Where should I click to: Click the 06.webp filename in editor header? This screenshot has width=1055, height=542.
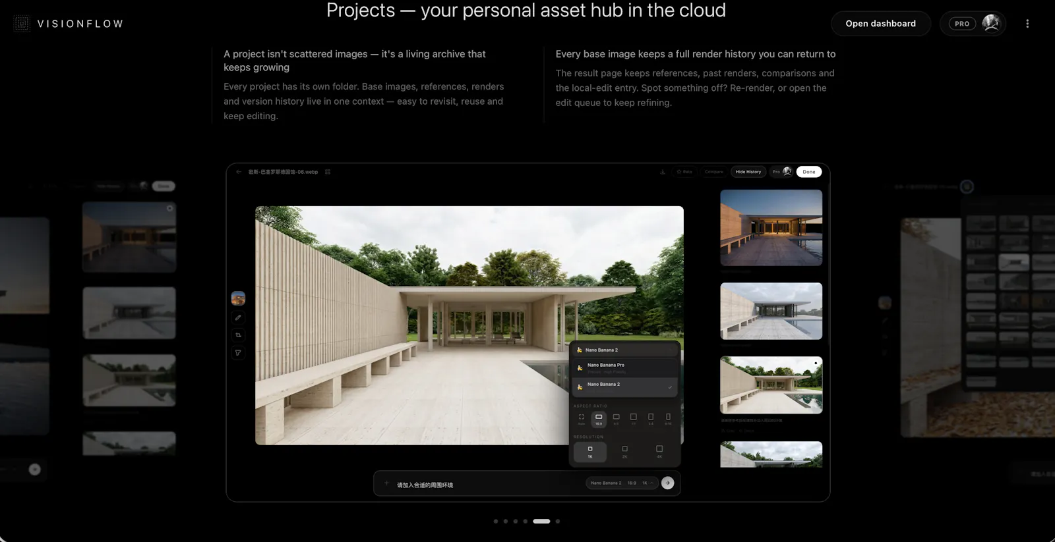(283, 172)
